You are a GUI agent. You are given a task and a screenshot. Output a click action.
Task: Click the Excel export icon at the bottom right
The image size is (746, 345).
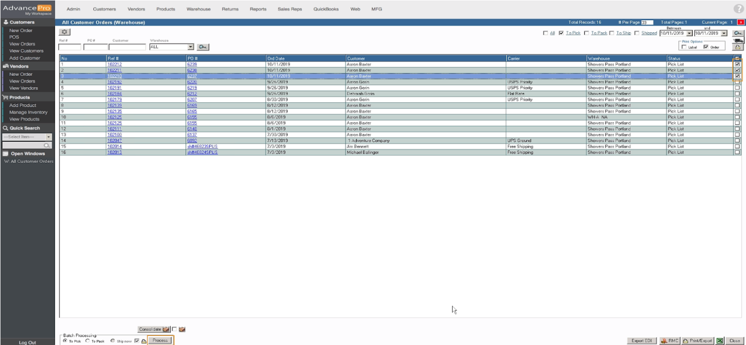coord(720,340)
